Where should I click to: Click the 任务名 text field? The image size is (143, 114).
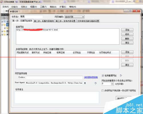pyautogui.click(x=31, y=17)
